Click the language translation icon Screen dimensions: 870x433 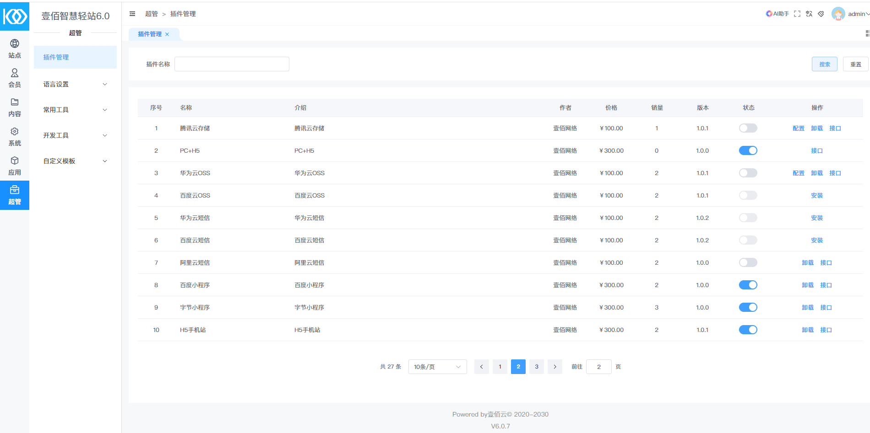pos(809,14)
